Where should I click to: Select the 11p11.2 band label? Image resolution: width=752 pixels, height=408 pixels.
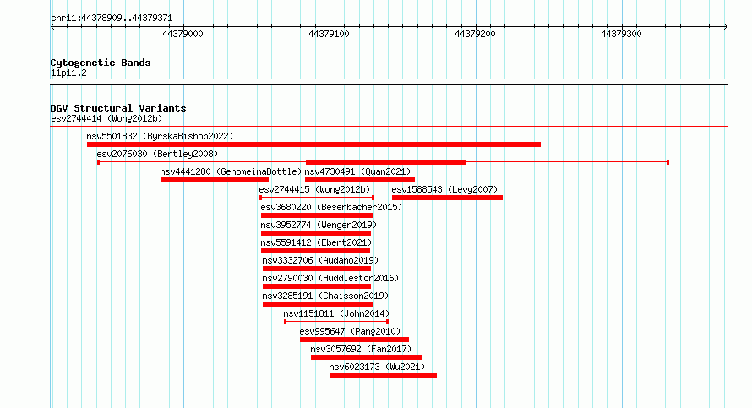(x=68, y=73)
